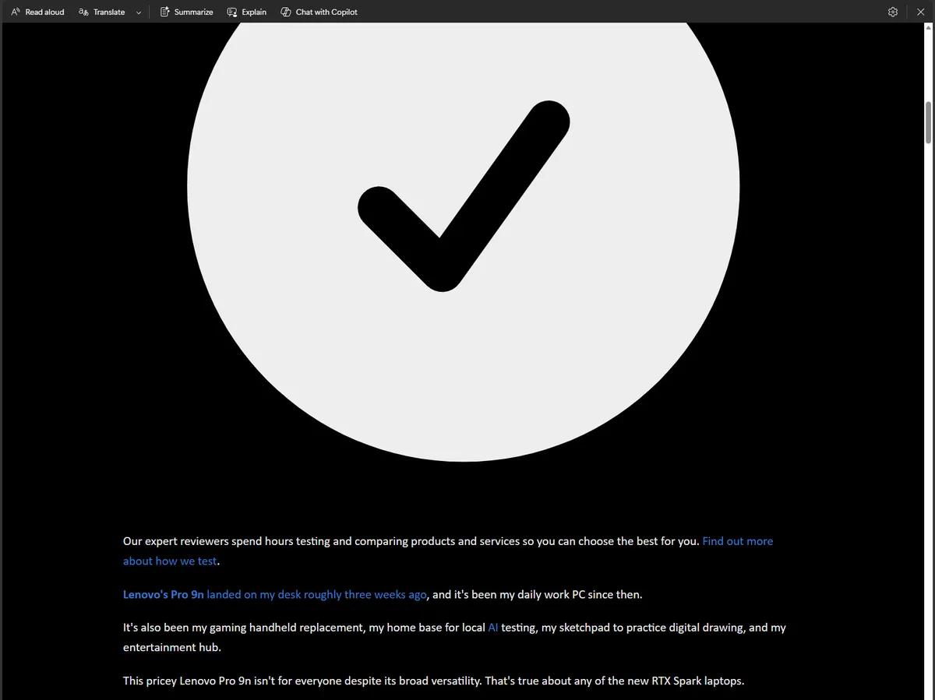Select the Explain tool

tap(246, 12)
